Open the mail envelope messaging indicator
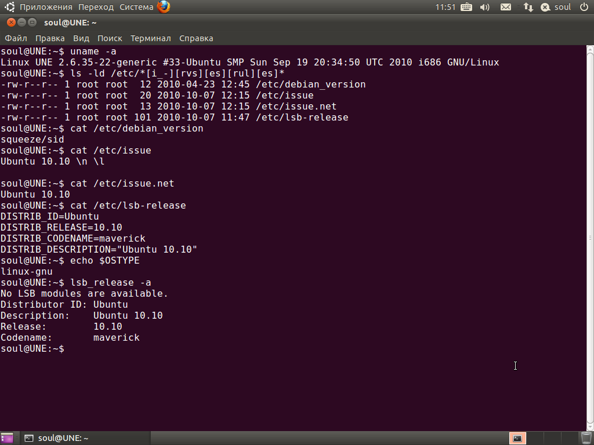594x445 pixels. [x=506, y=7]
